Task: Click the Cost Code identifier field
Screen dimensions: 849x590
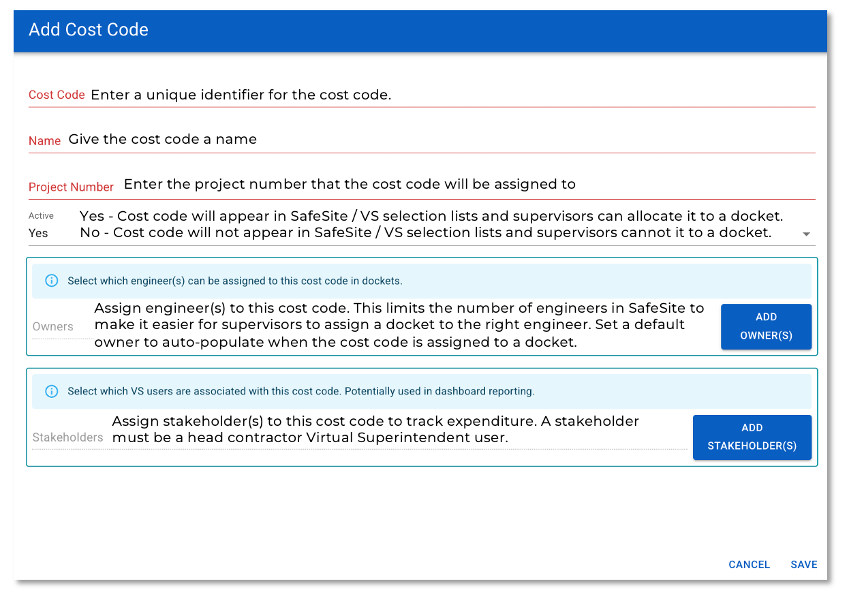Action: click(x=409, y=95)
